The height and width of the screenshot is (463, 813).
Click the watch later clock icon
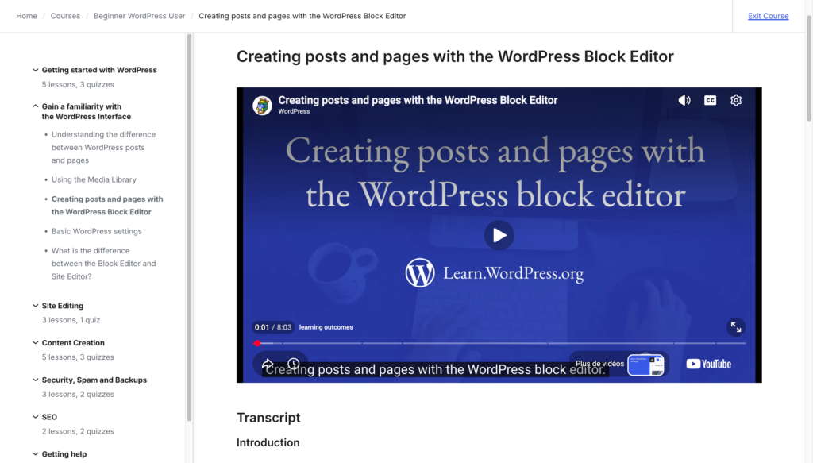point(294,364)
